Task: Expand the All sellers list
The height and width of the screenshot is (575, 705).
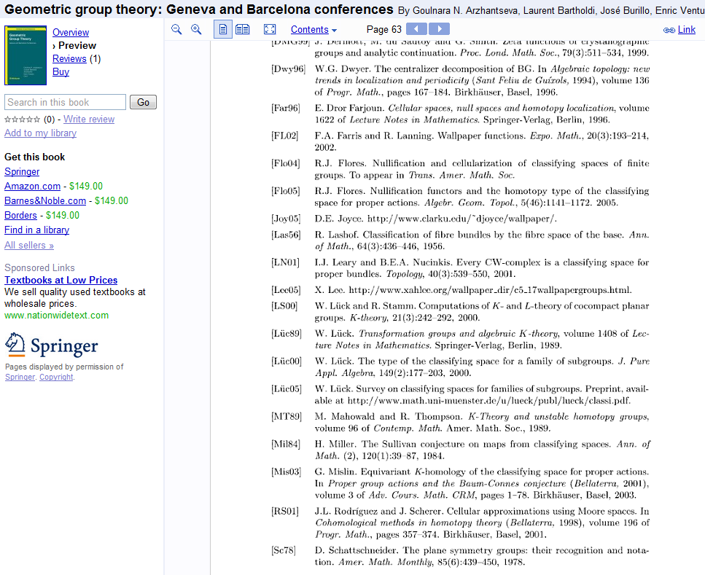Action: point(29,246)
